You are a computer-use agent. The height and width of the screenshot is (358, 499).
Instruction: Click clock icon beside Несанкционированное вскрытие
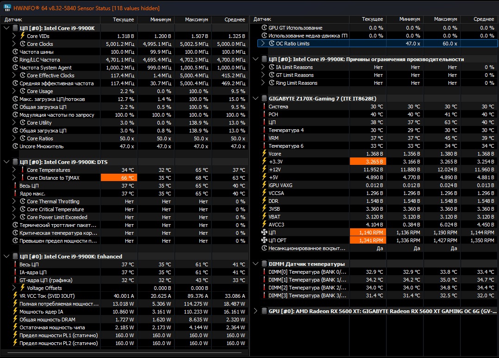pyautogui.click(x=264, y=248)
